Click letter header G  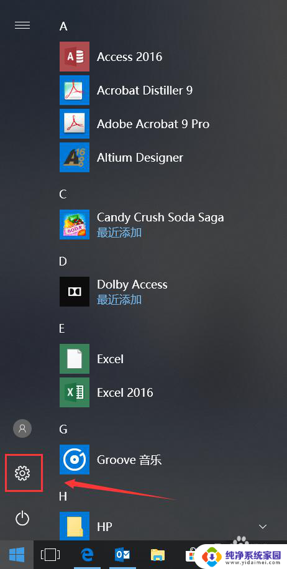click(x=63, y=429)
